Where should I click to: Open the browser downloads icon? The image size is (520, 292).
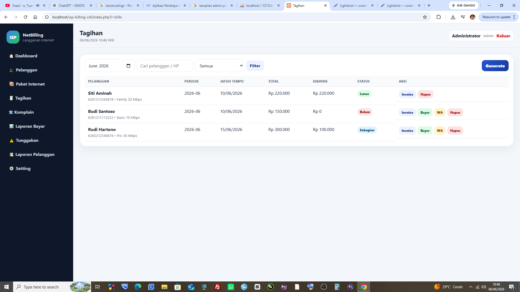click(453, 17)
